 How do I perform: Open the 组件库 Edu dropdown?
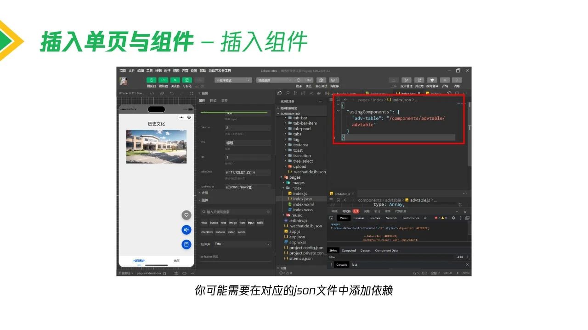pos(242,244)
